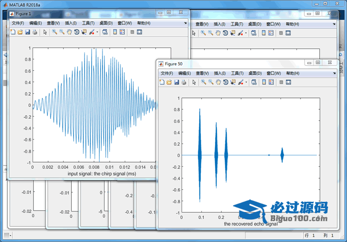This screenshot has width=347, height=242.
Task: Choose Rotate 3D tool in Figure 50
Action: click(x=226, y=82)
